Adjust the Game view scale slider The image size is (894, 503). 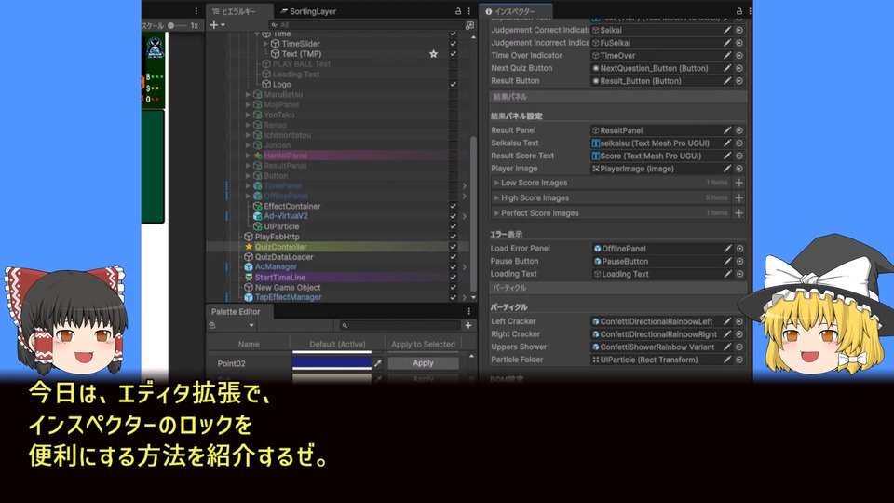[177, 26]
